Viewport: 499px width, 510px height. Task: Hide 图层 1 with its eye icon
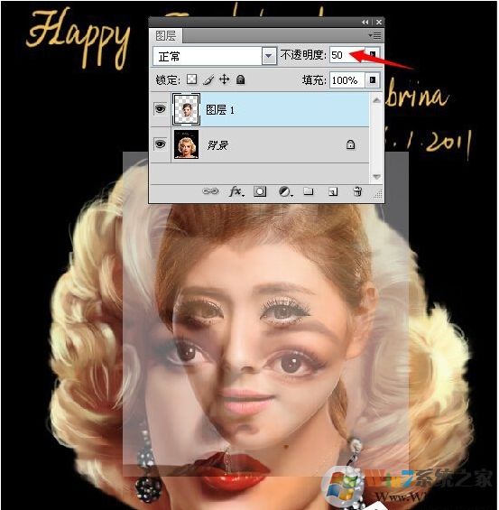pos(160,108)
